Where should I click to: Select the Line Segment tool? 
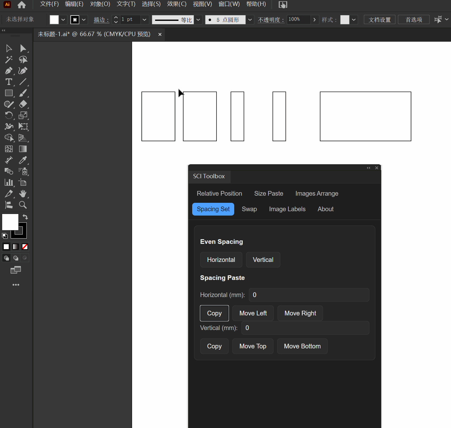(x=23, y=82)
